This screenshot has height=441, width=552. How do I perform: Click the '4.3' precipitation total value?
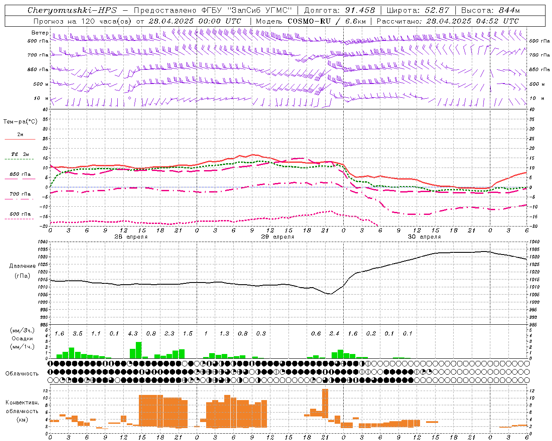pos(133,333)
